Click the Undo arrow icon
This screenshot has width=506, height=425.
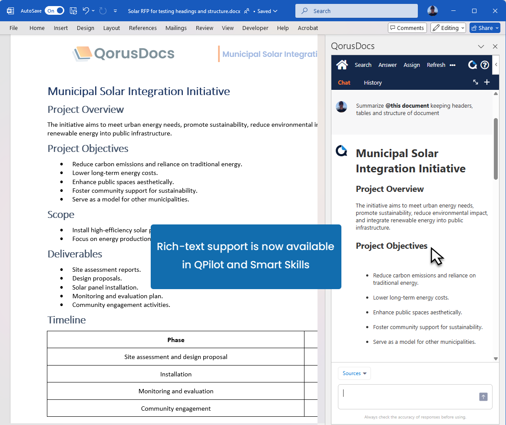[86, 11]
